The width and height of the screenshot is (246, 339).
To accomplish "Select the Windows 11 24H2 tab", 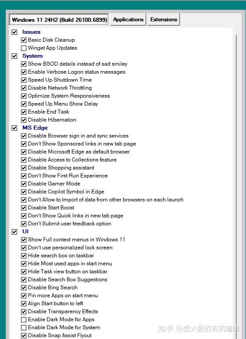I will pyautogui.click(x=59, y=20).
